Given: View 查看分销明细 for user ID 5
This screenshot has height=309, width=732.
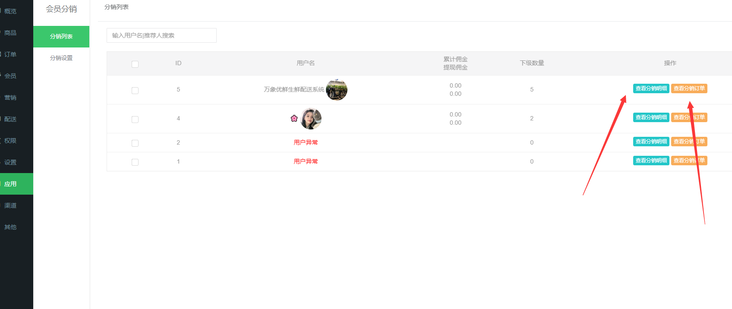Looking at the screenshot, I should pos(651,88).
